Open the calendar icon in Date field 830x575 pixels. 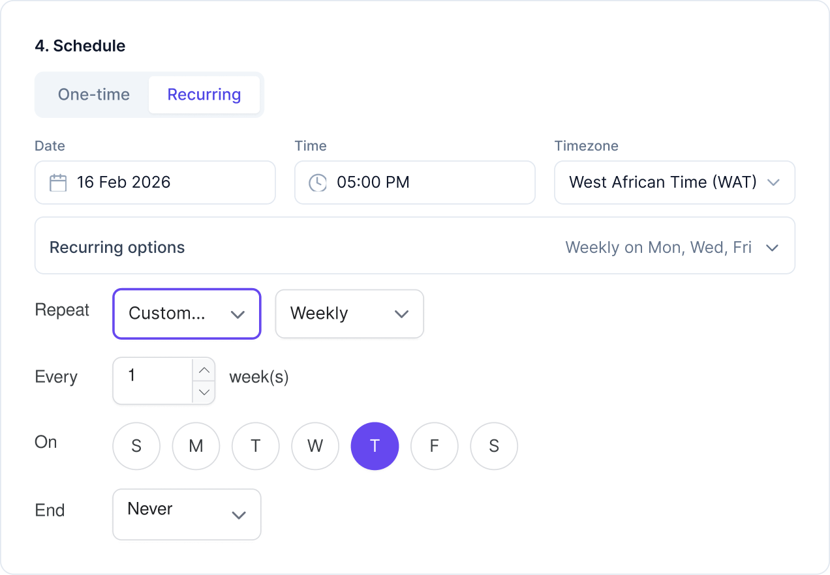click(x=59, y=183)
